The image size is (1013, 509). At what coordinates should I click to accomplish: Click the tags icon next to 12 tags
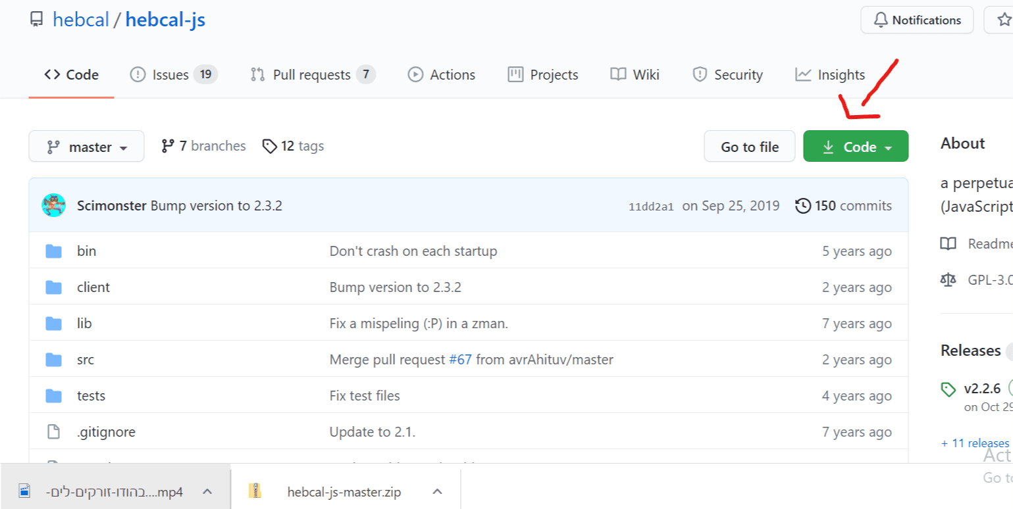[x=269, y=146]
